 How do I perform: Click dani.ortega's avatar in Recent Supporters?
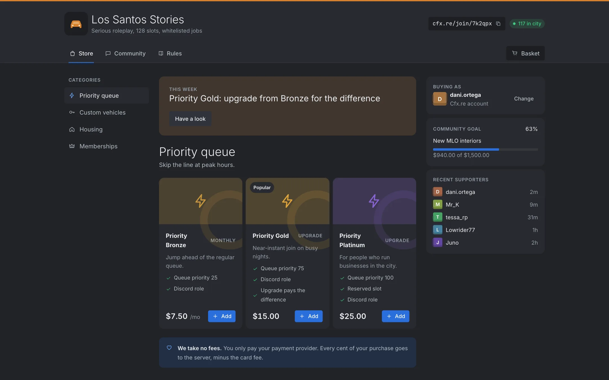pos(438,192)
